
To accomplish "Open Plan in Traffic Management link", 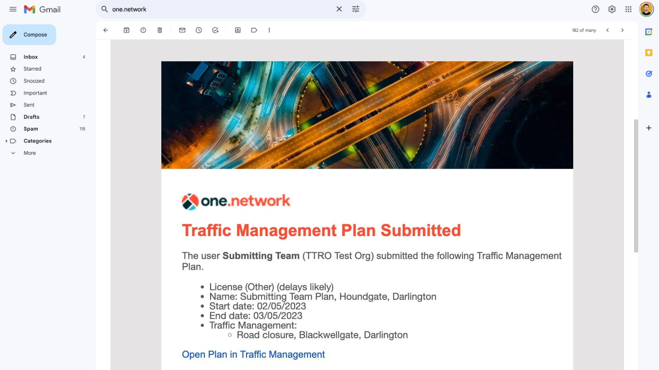I will (x=253, y=355).
